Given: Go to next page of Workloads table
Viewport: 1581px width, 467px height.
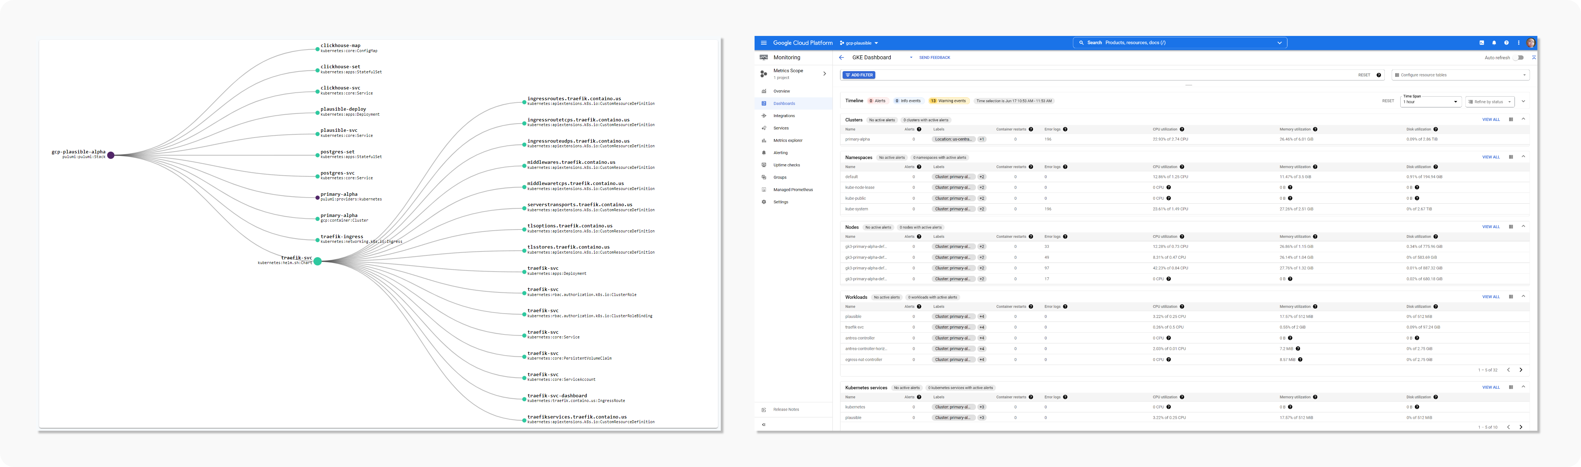Looking at the screenshot, I should pos(1521,370).
